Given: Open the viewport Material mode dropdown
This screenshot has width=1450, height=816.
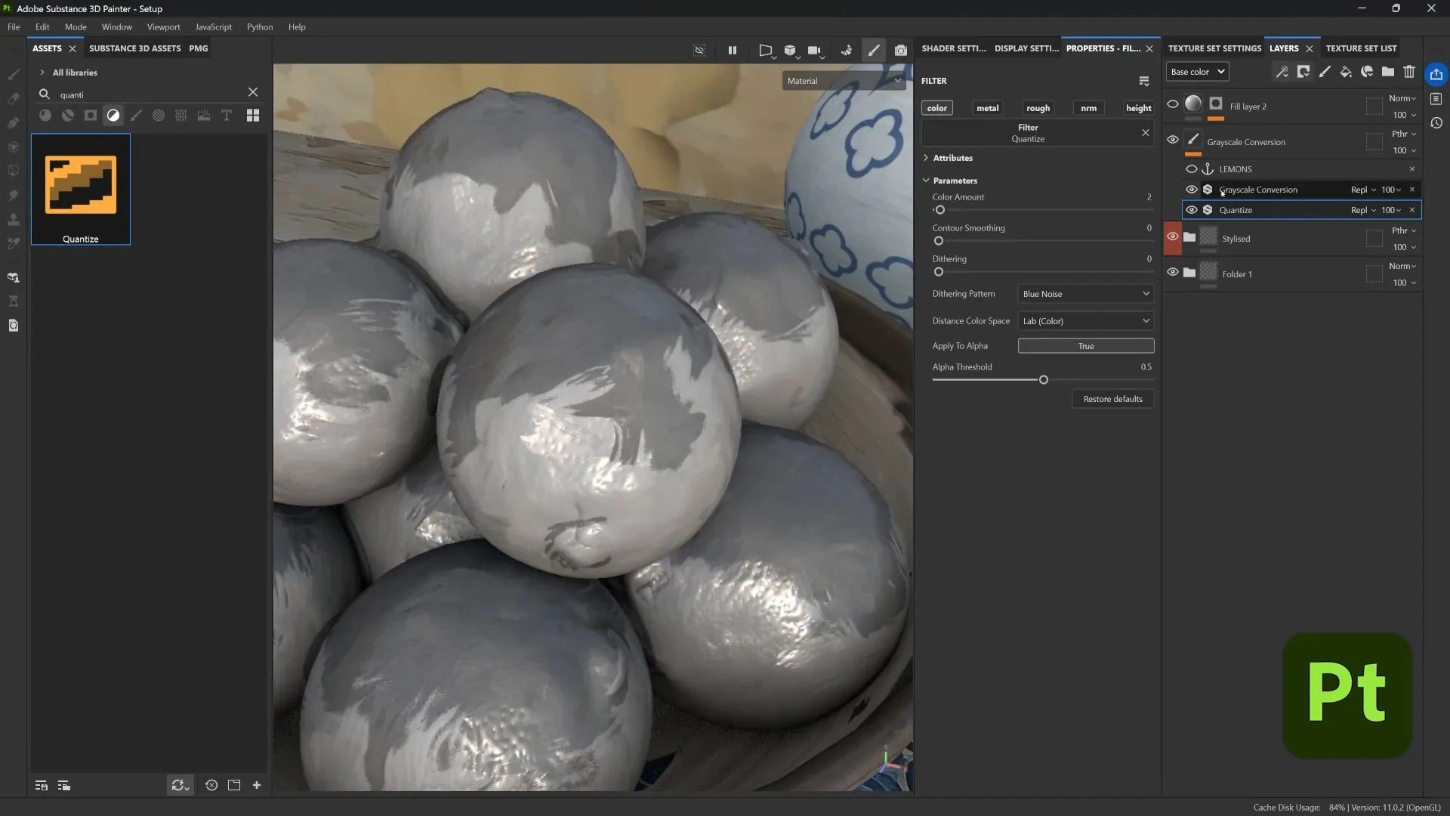Looking at the screenshot, I should tap(844, 81).
